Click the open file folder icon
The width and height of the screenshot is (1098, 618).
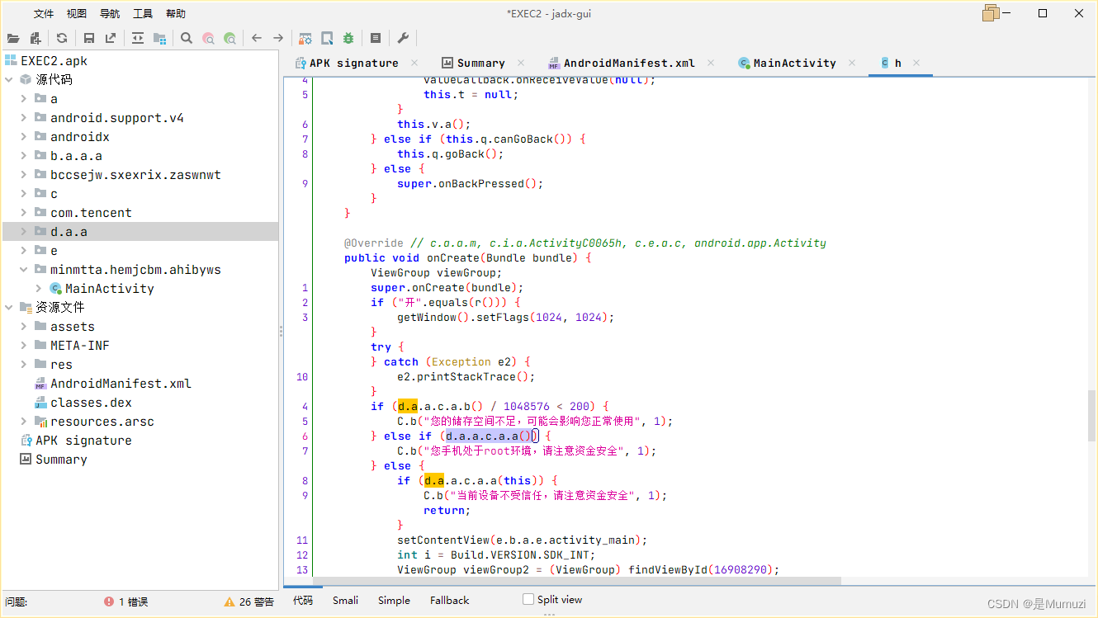point(13,38)
